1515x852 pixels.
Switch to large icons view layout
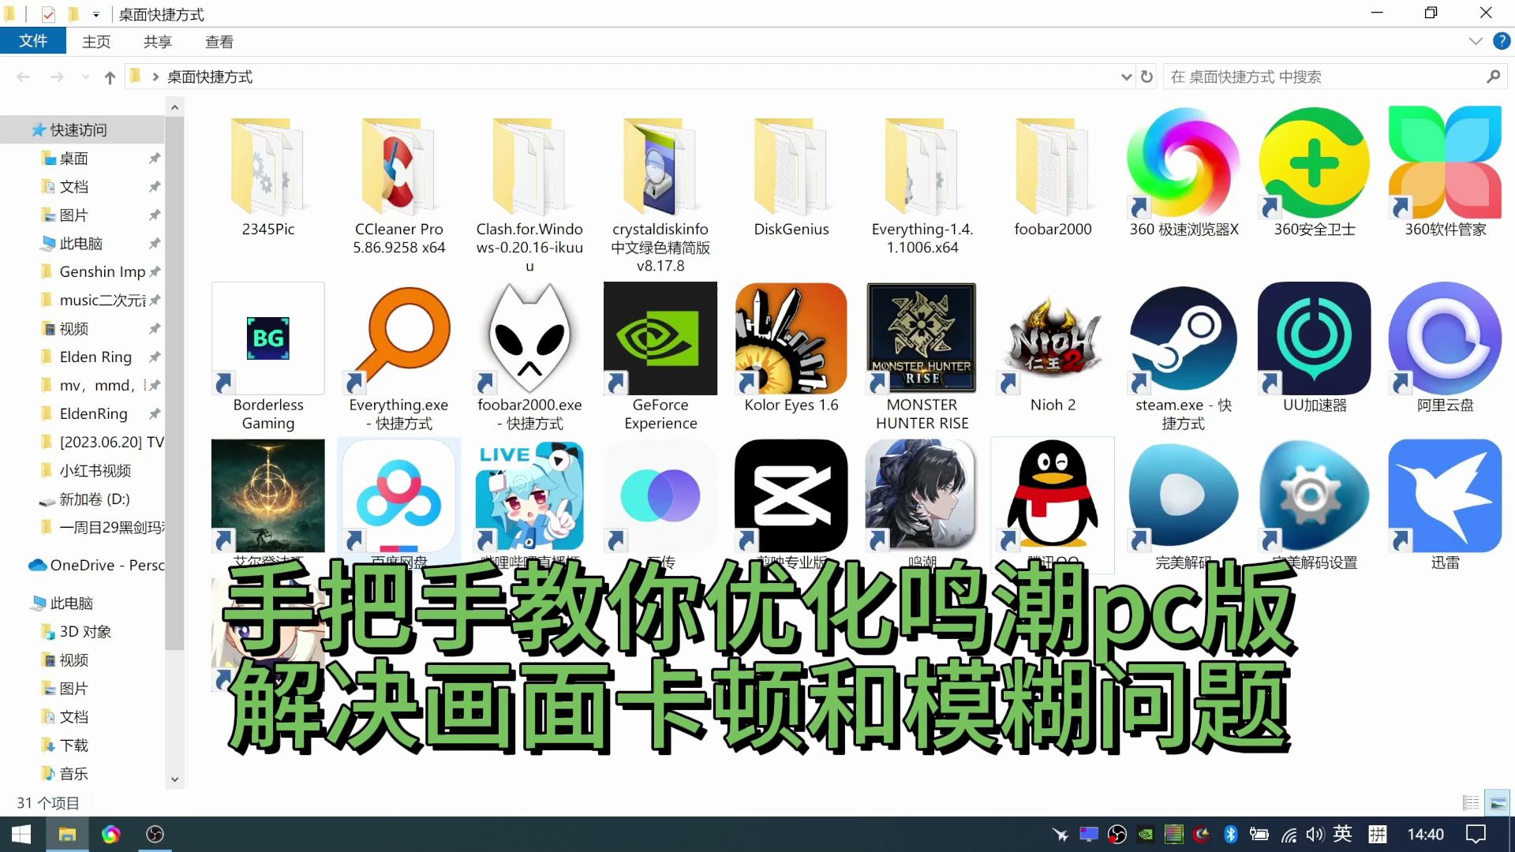click(x=1497, y=803)
